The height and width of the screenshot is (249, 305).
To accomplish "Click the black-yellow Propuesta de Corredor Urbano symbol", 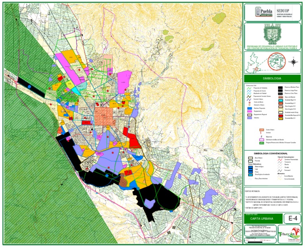I will (x=249, y=96).
